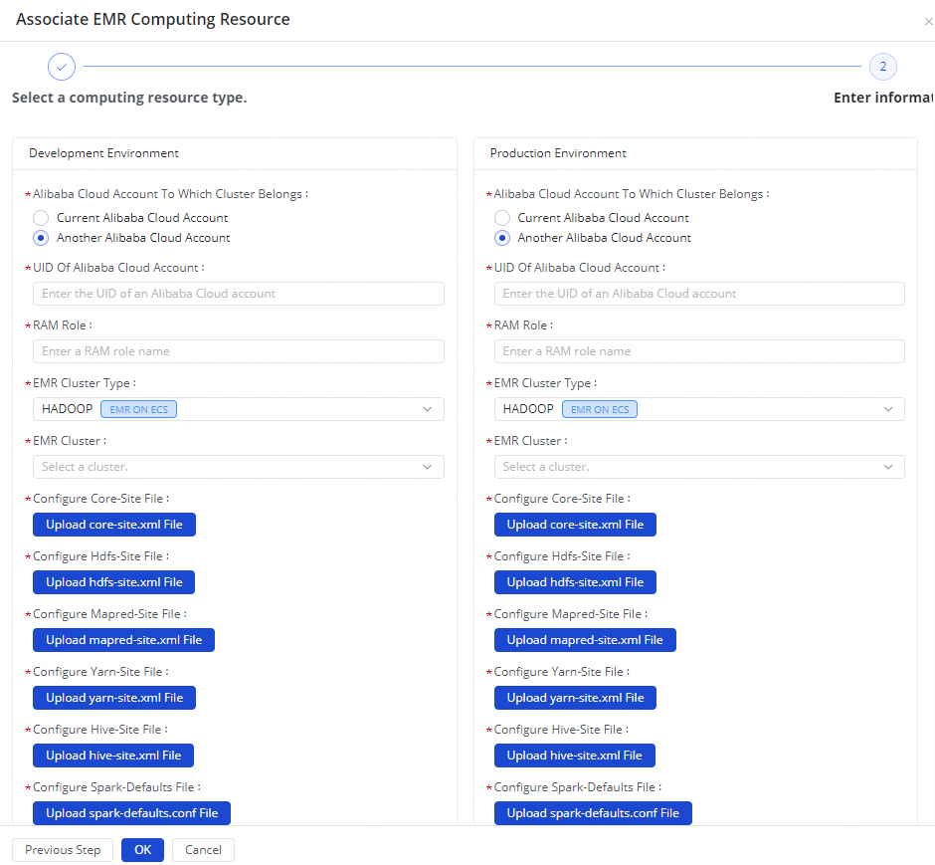Click the Production Environment panel heading
This screenshot has width=935, height=865.
[558, 153]
